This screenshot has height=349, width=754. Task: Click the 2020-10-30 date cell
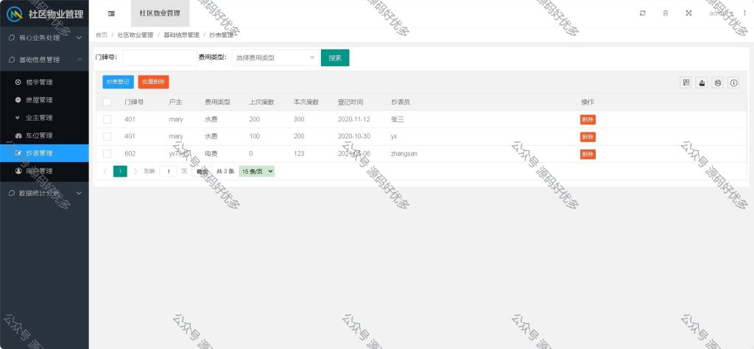pyautogui.click(x=354, y=136)
